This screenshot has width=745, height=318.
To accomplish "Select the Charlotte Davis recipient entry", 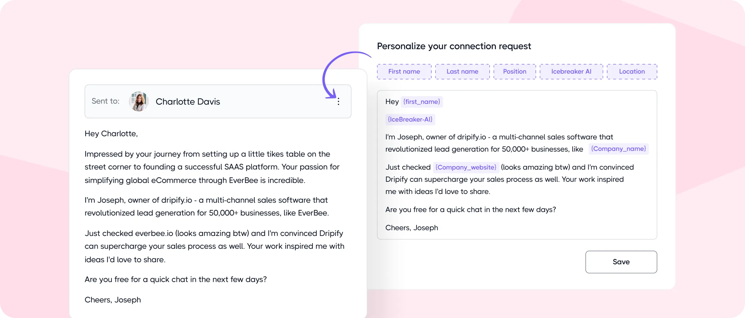I will (188, 102).
